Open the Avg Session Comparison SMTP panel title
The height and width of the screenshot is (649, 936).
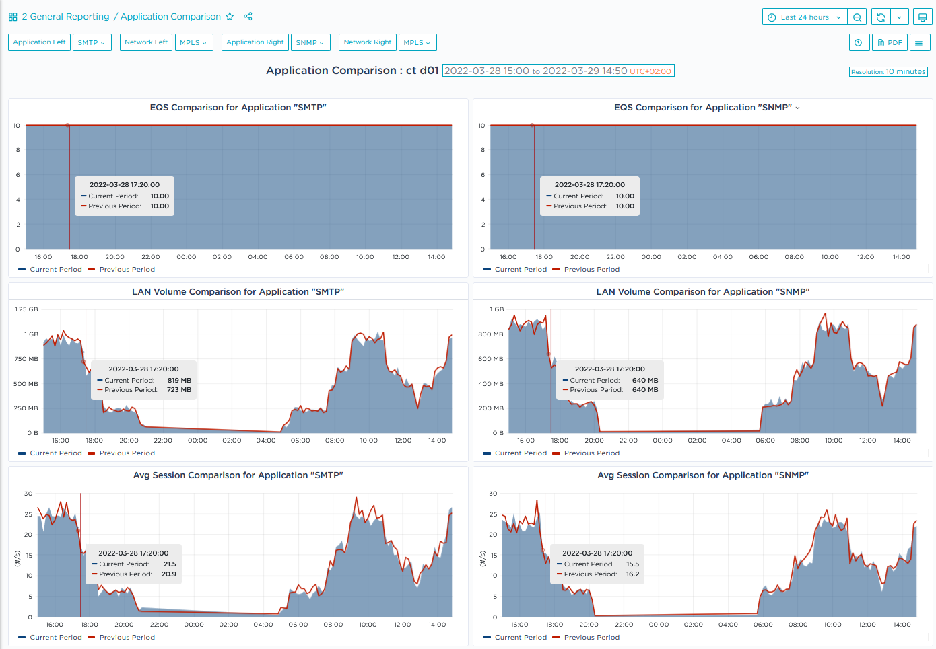click(x=238, y=475)
